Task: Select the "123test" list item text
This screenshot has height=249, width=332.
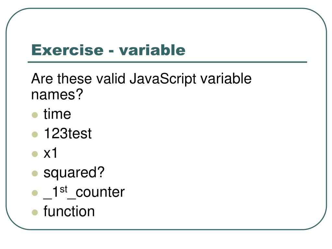Action: 67,134
